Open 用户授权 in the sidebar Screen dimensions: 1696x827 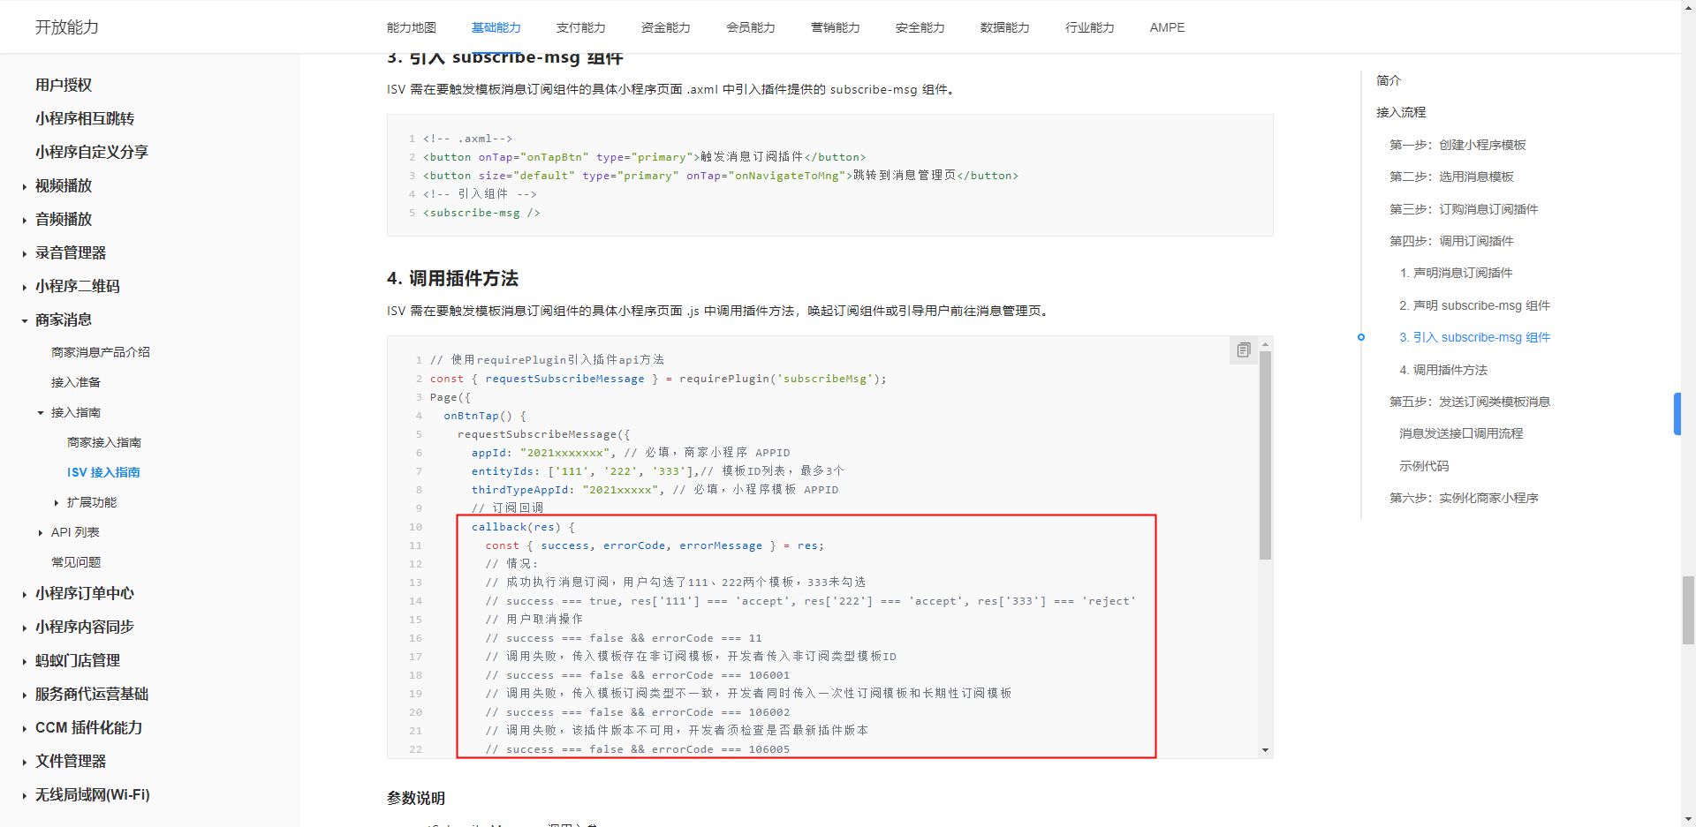(64, 85)
